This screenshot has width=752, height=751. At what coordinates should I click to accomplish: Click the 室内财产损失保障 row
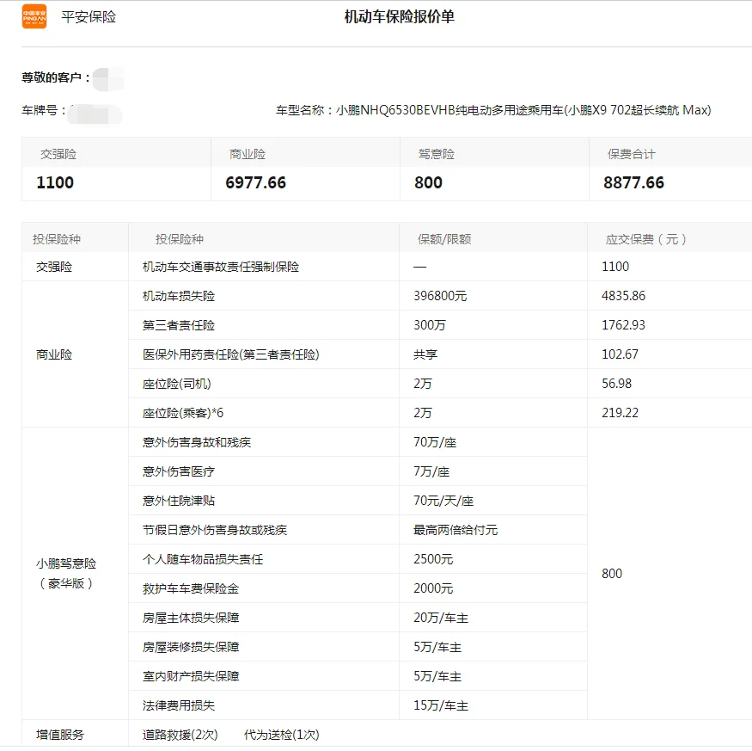pyautogui.click(x=191, y=676)
